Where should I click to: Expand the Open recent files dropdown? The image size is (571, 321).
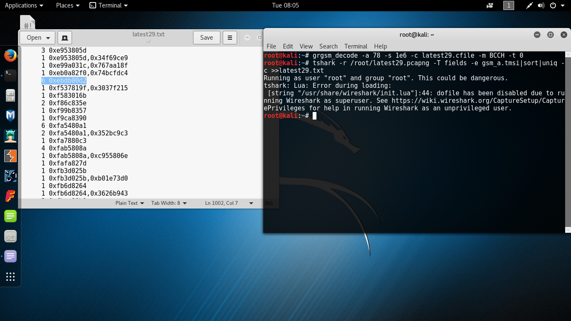point(48,38)
